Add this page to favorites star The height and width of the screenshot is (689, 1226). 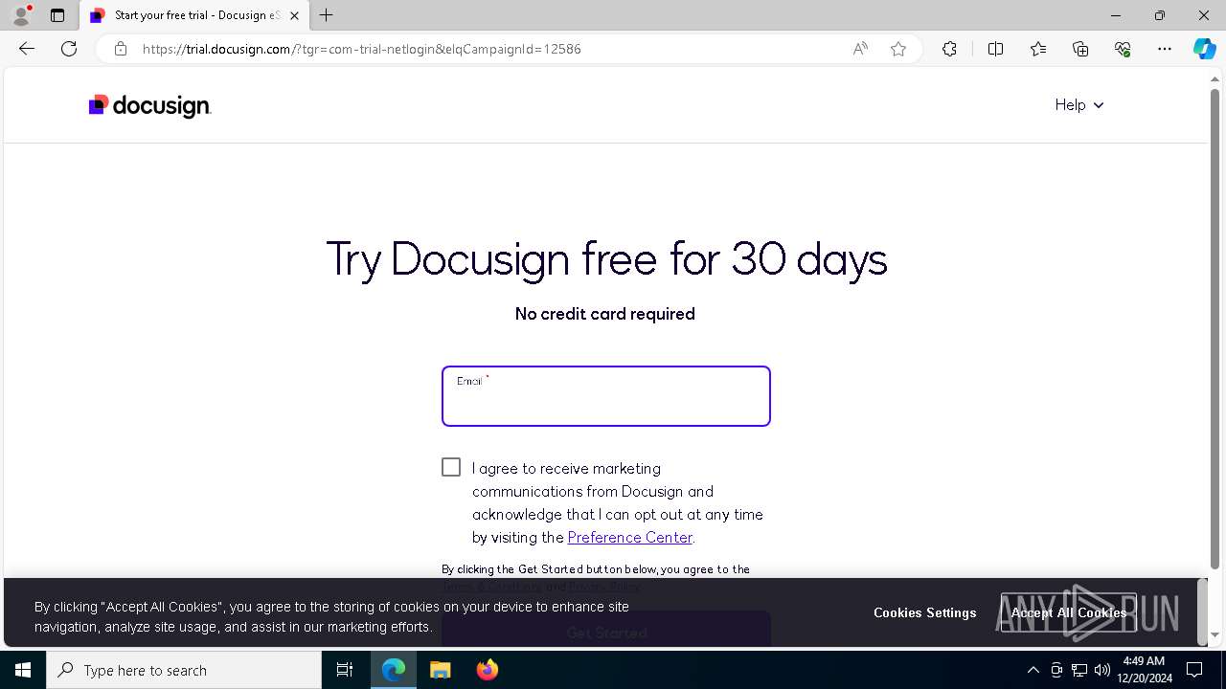coord(898,49)
